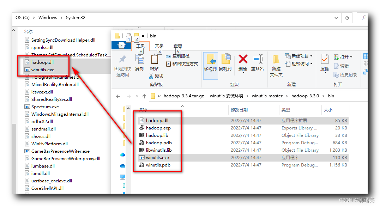Click This PC monitor icon in navigation pane
380x206 pixels.
pos(123,177)
